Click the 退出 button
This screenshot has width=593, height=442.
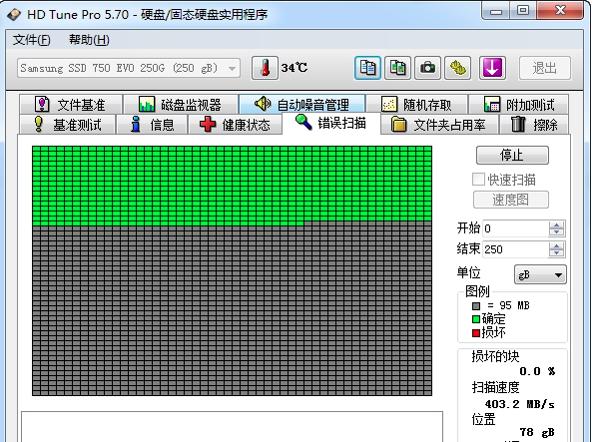tap(545, 68)
